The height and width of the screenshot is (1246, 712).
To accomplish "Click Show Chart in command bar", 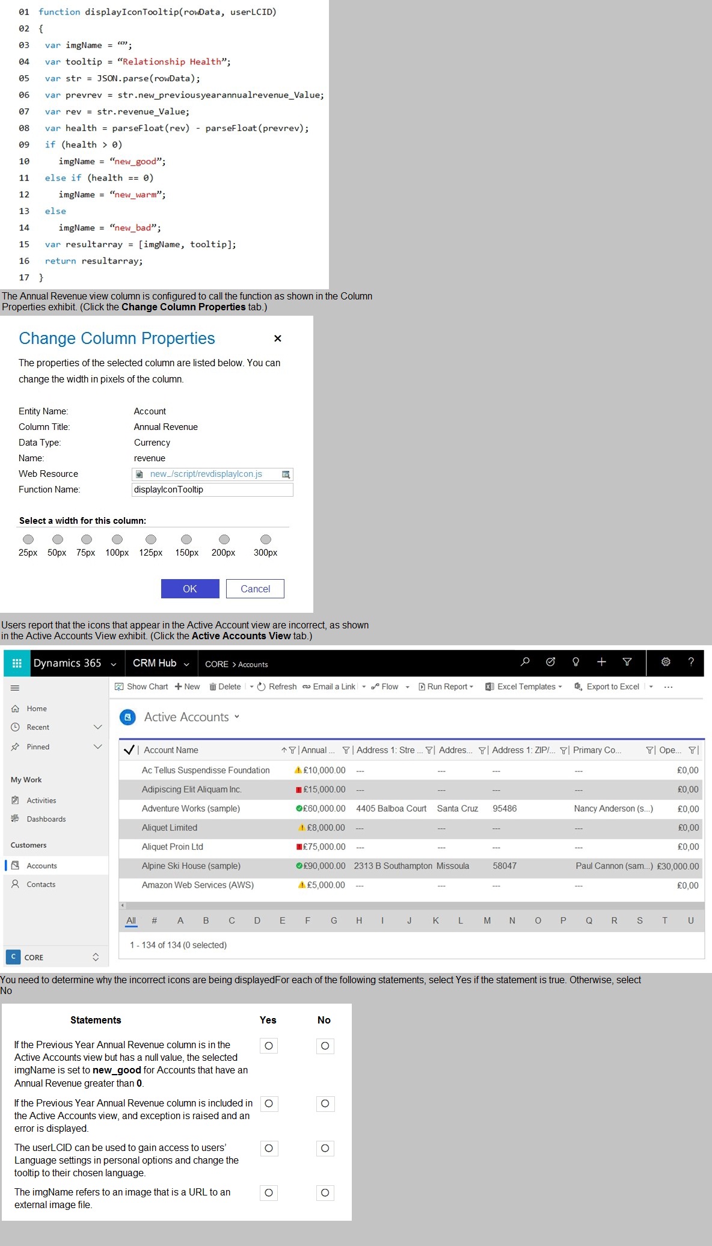I will point(141,687).
